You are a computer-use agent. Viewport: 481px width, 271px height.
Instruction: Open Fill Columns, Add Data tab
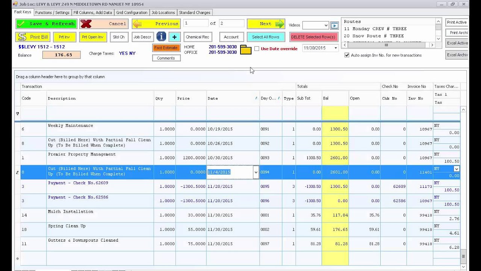coord(93,12)
